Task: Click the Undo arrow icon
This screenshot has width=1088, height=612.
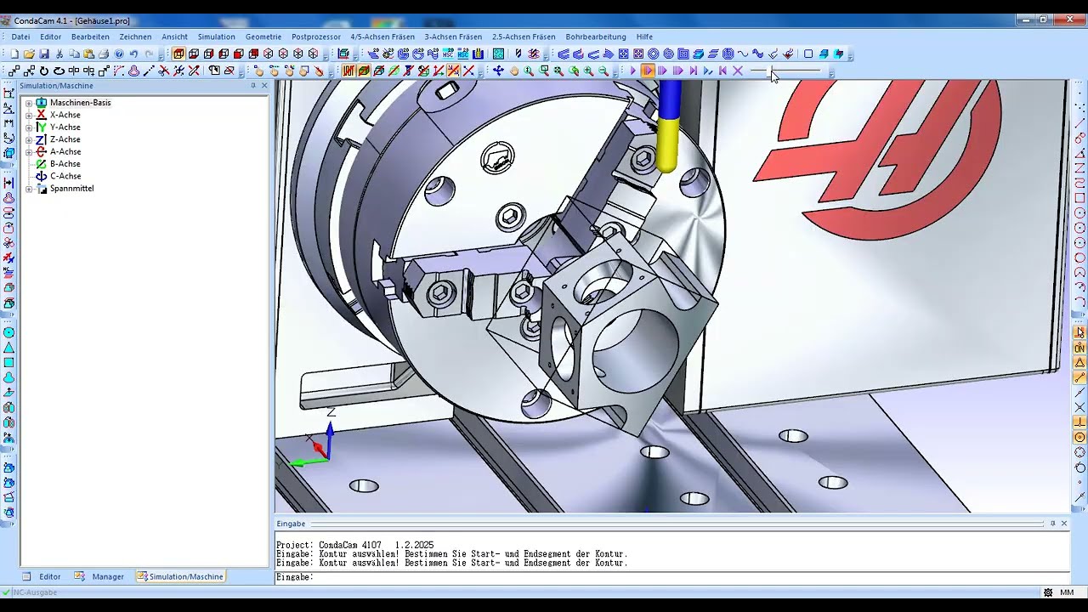Action: pyautogui.click(x=134, y=54)
